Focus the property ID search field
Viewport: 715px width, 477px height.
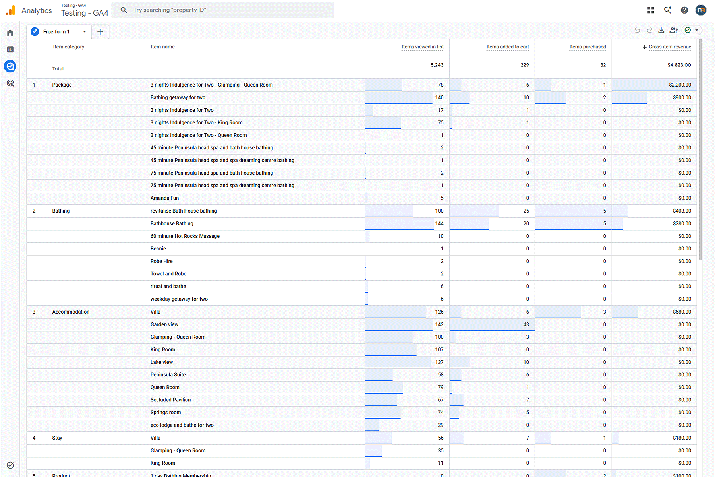click(x=223, y=10)
